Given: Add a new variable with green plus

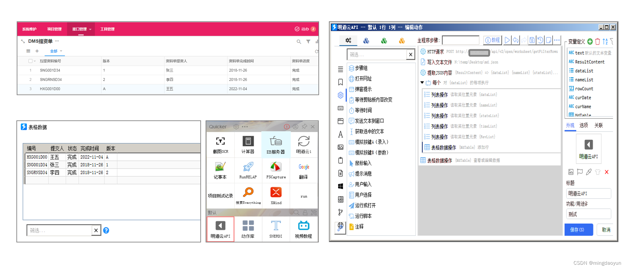Looking at the screenshot, I should coord(590,41).
